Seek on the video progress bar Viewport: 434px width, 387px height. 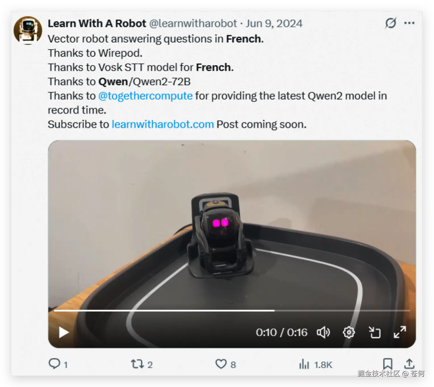[232, 310]
